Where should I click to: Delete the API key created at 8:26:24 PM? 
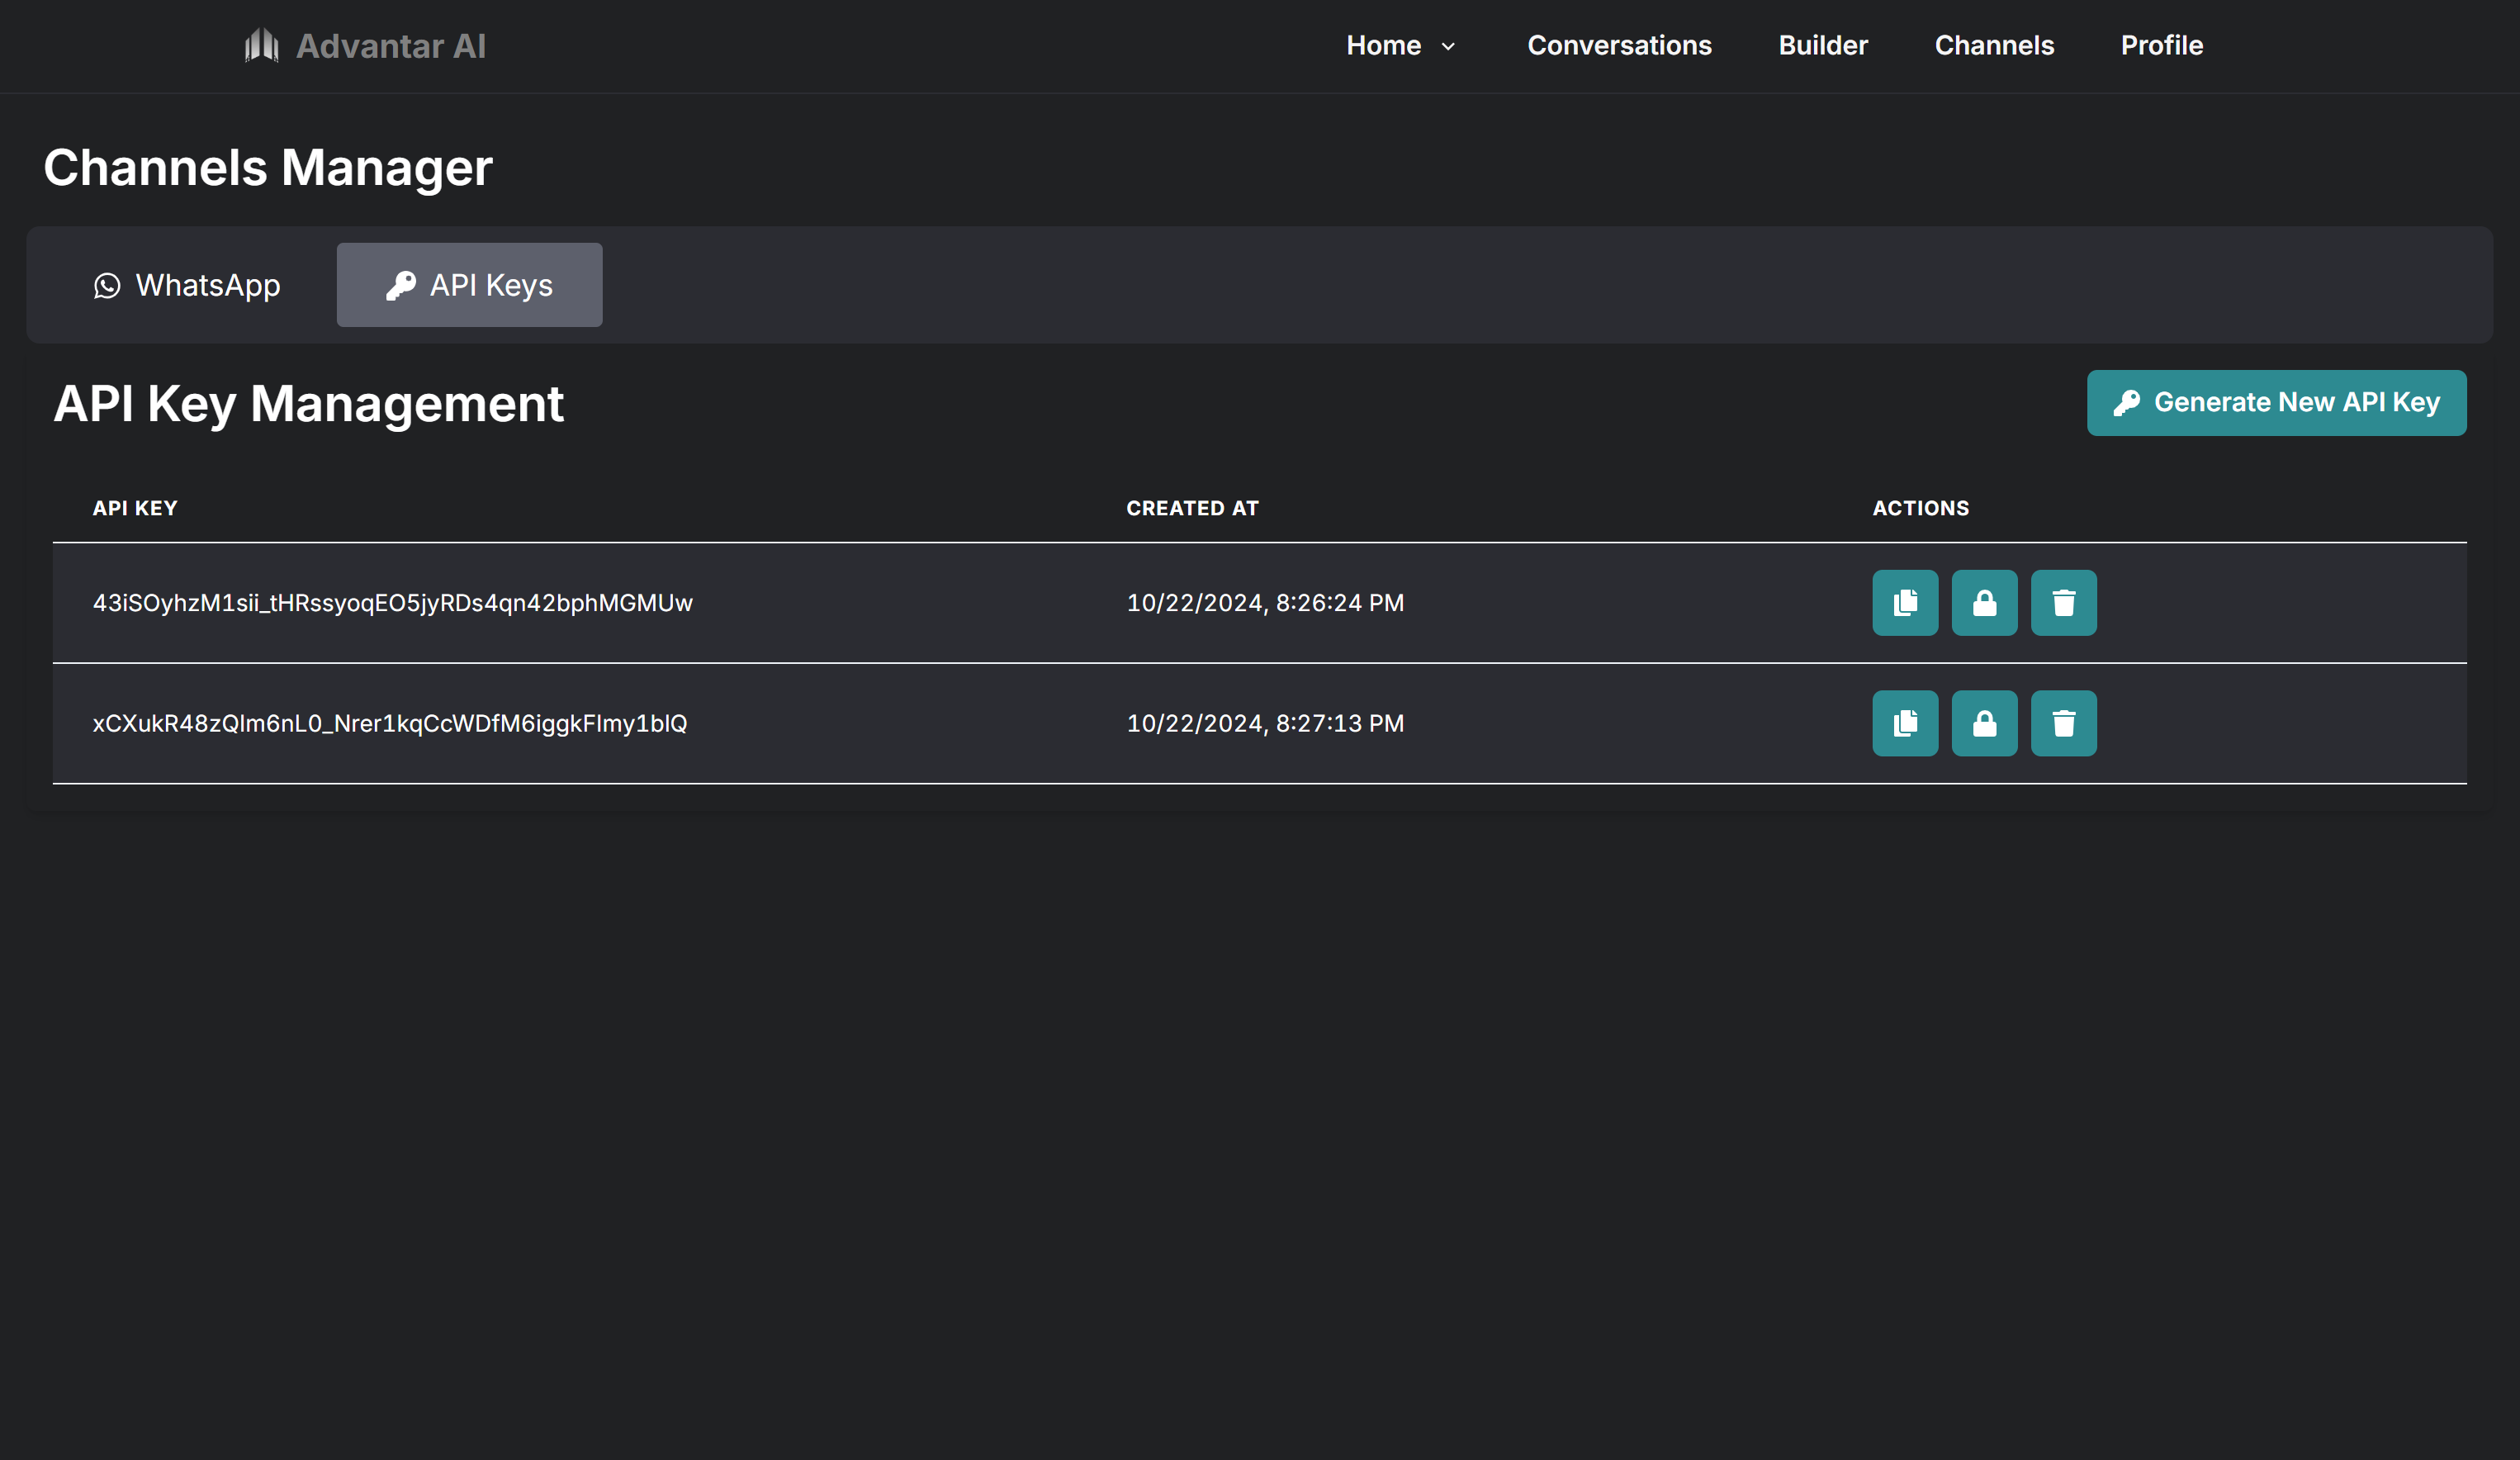(x=2063, y=603)
